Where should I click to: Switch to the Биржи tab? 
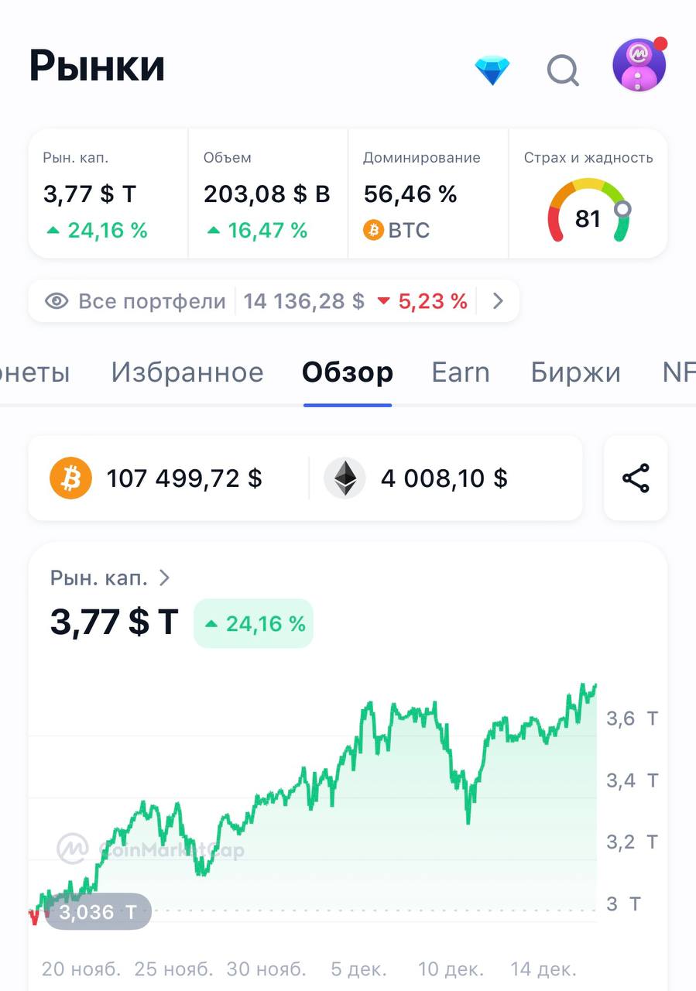tap(576, 372)
